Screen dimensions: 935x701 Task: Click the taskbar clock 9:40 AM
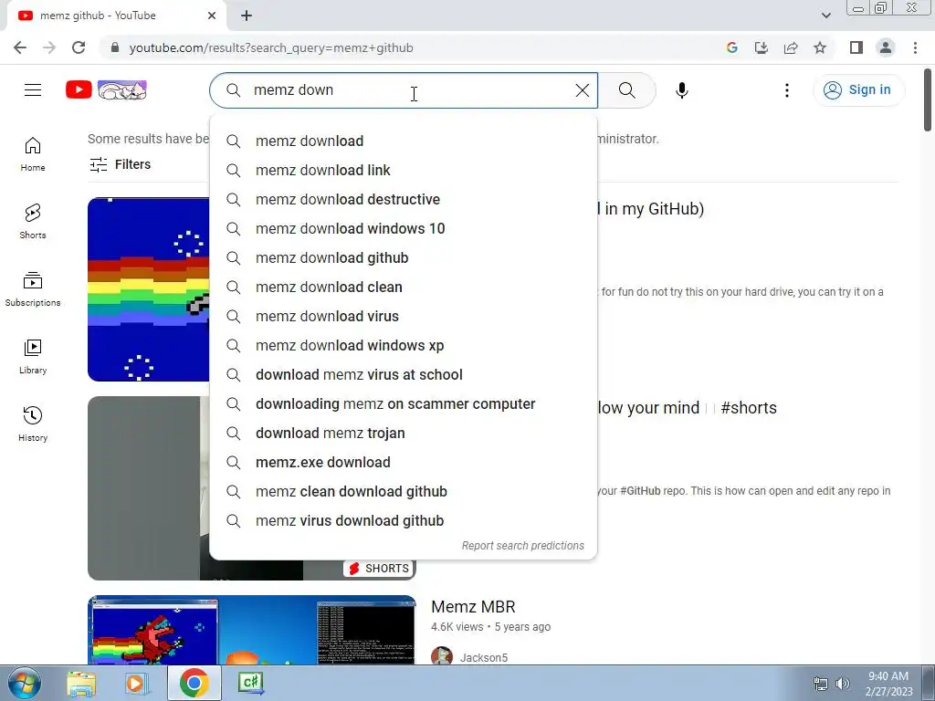(888, 683)
